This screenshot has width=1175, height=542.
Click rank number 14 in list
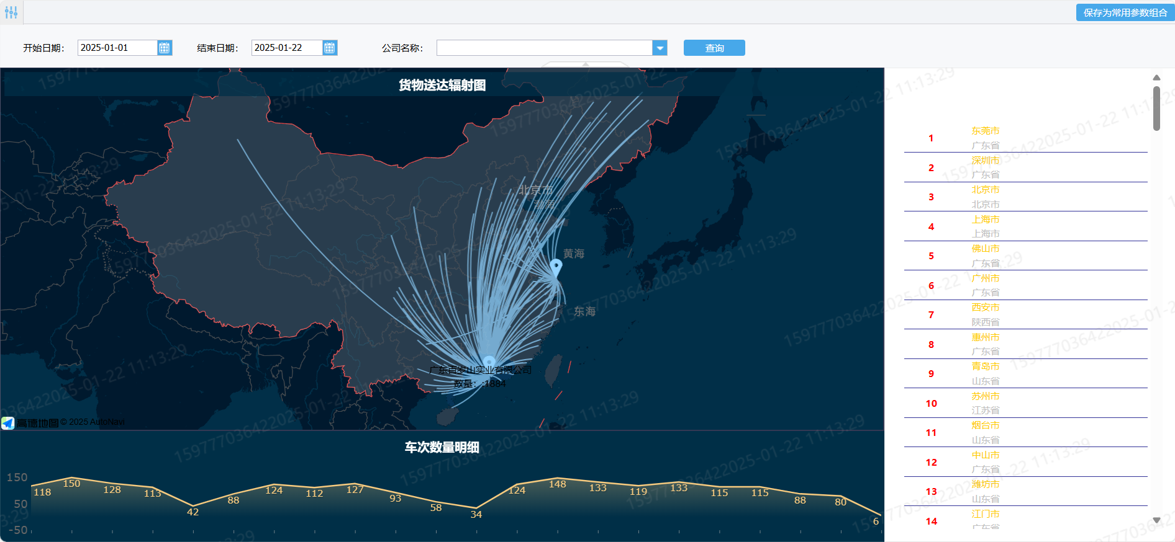[931, 522]
